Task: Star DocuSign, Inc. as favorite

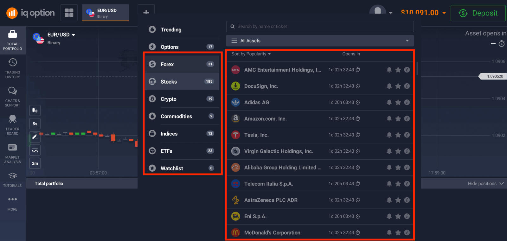Action: pos(398,86)
